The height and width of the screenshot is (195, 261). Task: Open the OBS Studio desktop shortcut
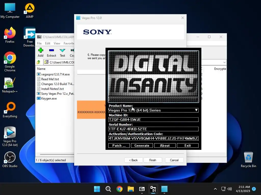pyautogui.click(x=10, y=159)
